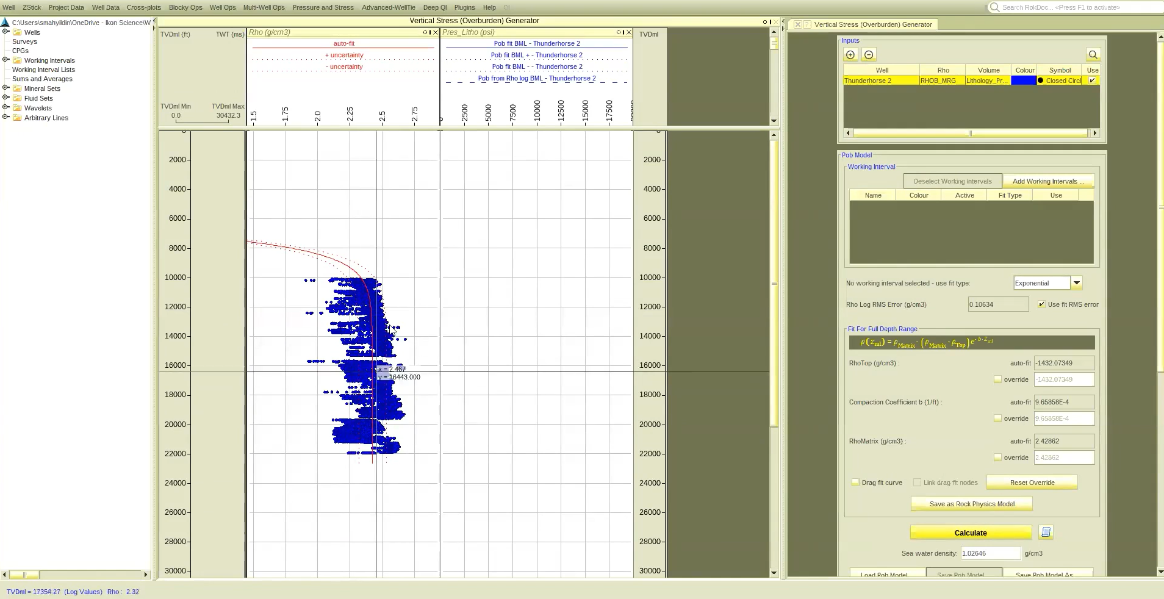
Task: Click the circle icon in viewer title bar
Action: [764, 22]
